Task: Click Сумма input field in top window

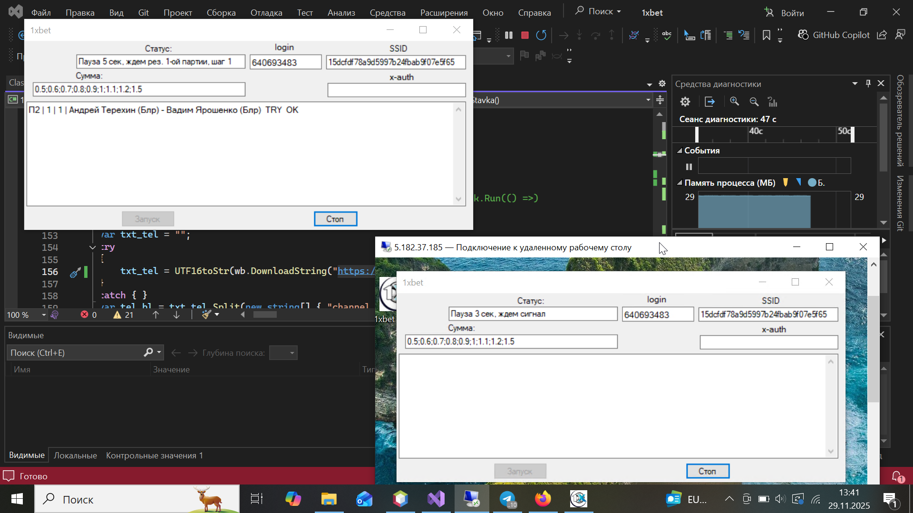Action: pyautogui.click(x=139, y=89)
